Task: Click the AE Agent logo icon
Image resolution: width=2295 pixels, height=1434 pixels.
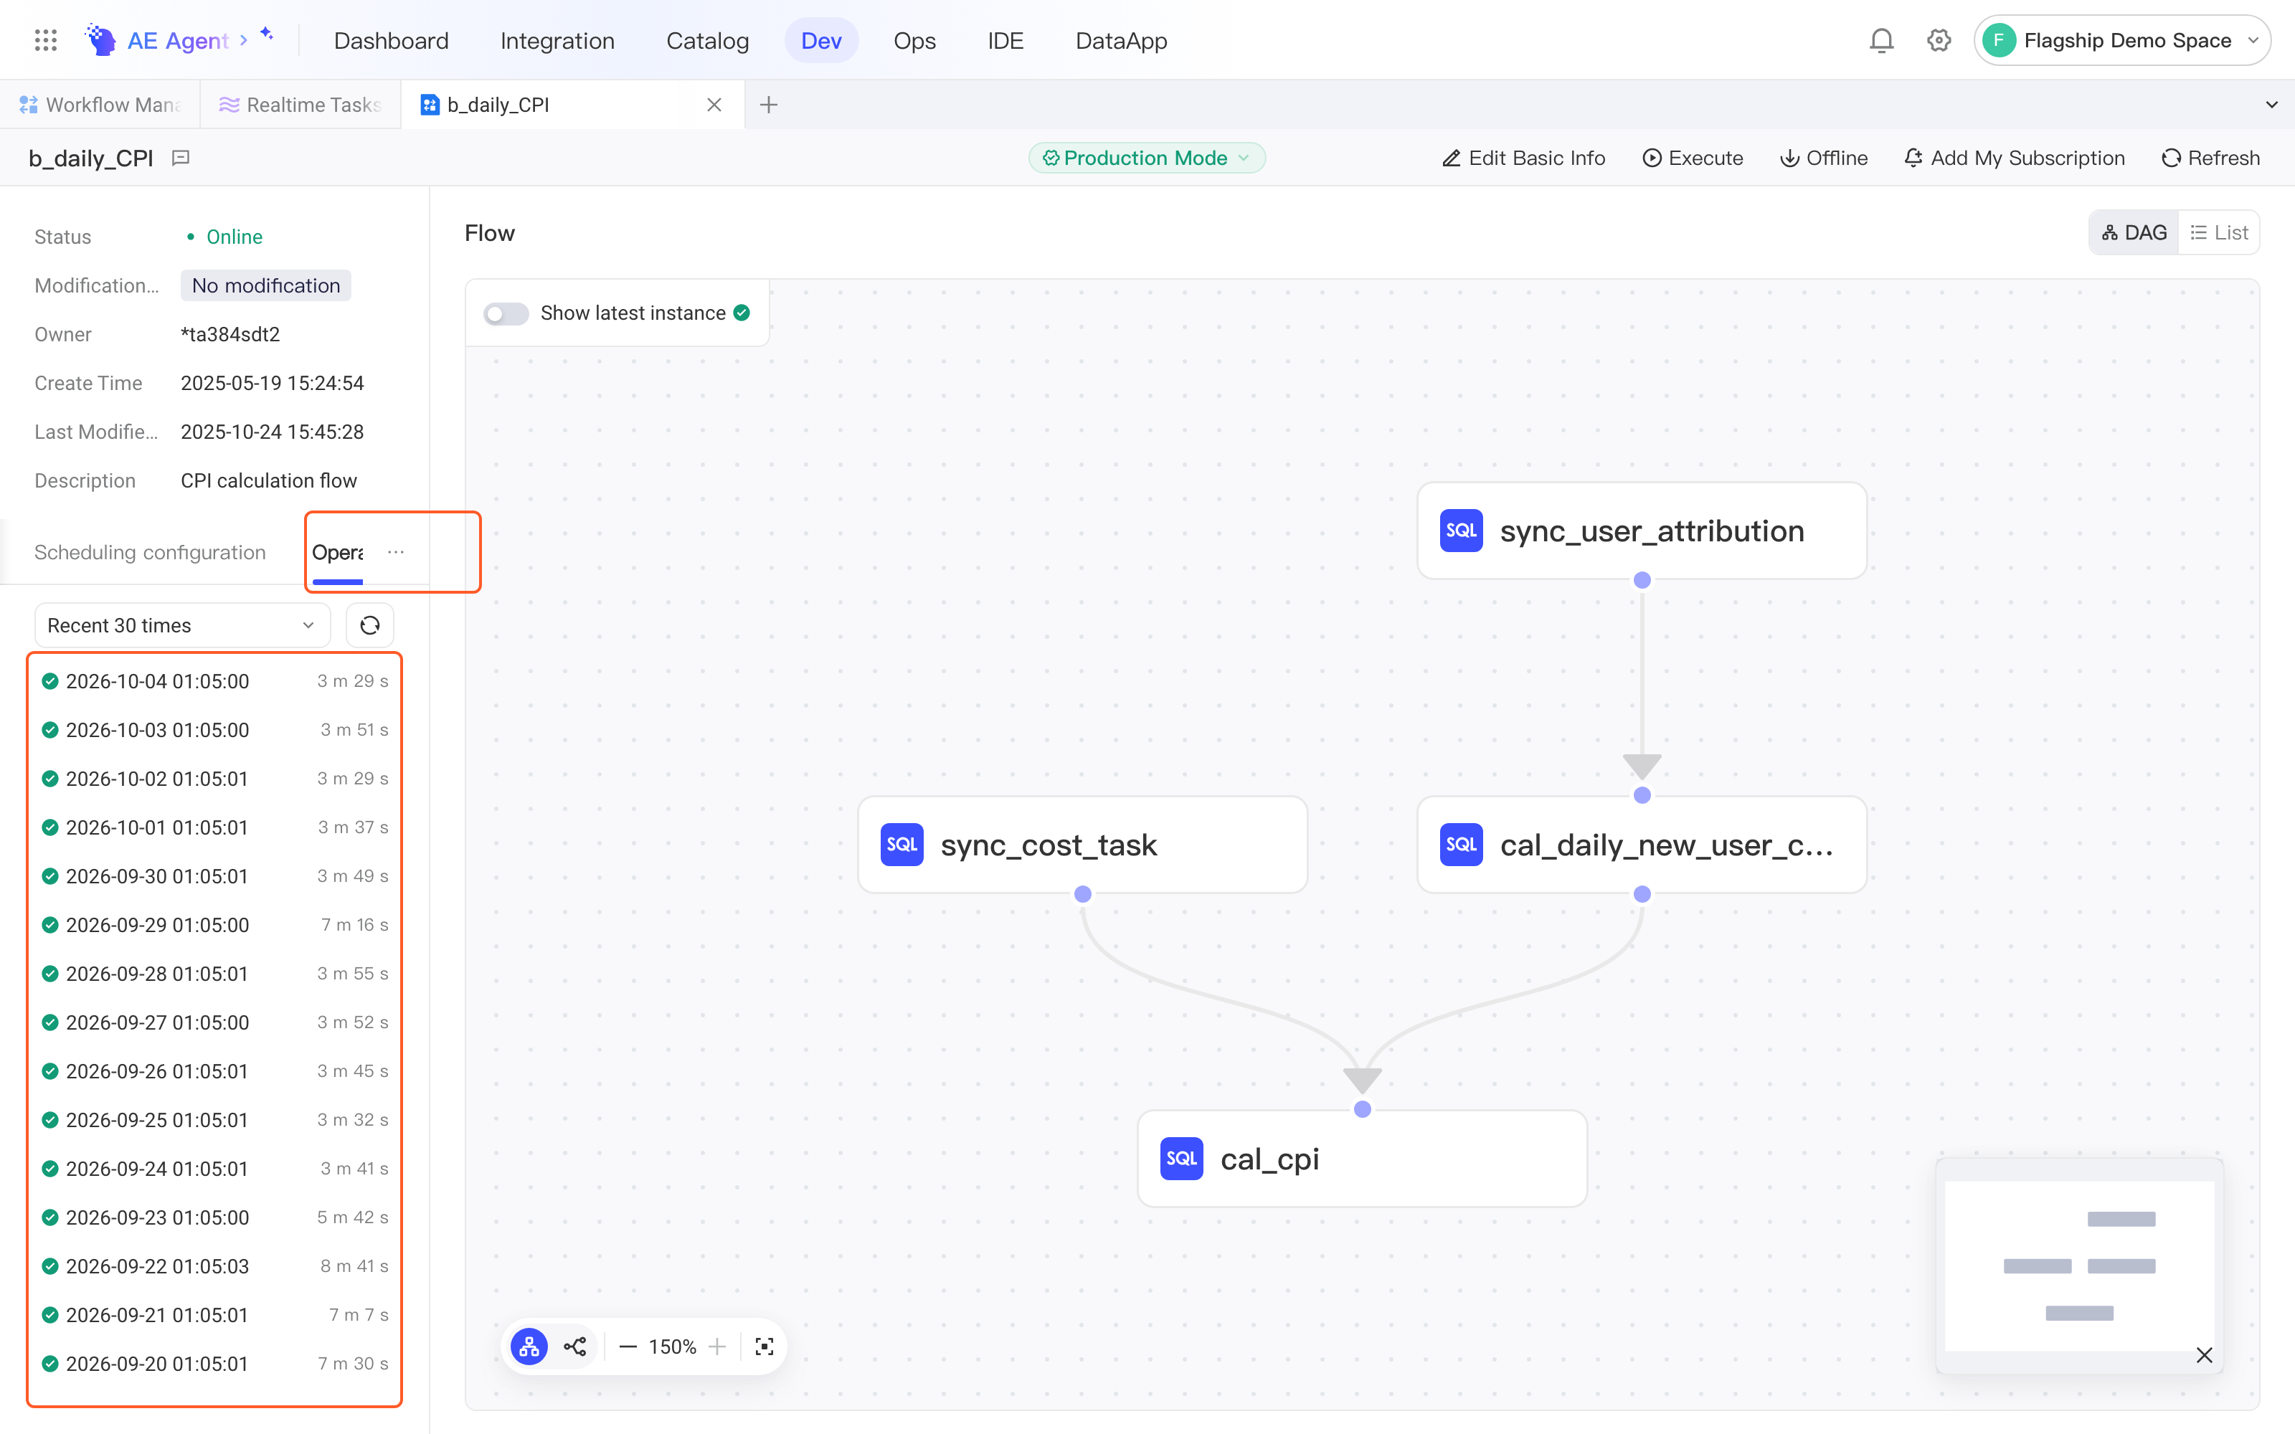Action: (x=100, y=40)
